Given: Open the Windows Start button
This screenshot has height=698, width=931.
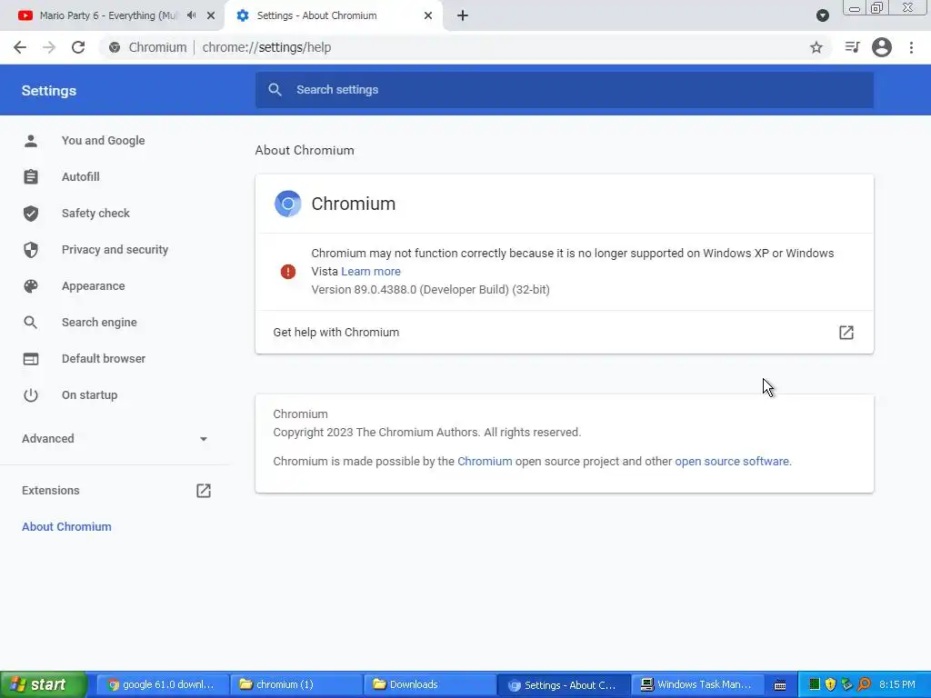Looking at the screenshot, I should coord(44,685).
